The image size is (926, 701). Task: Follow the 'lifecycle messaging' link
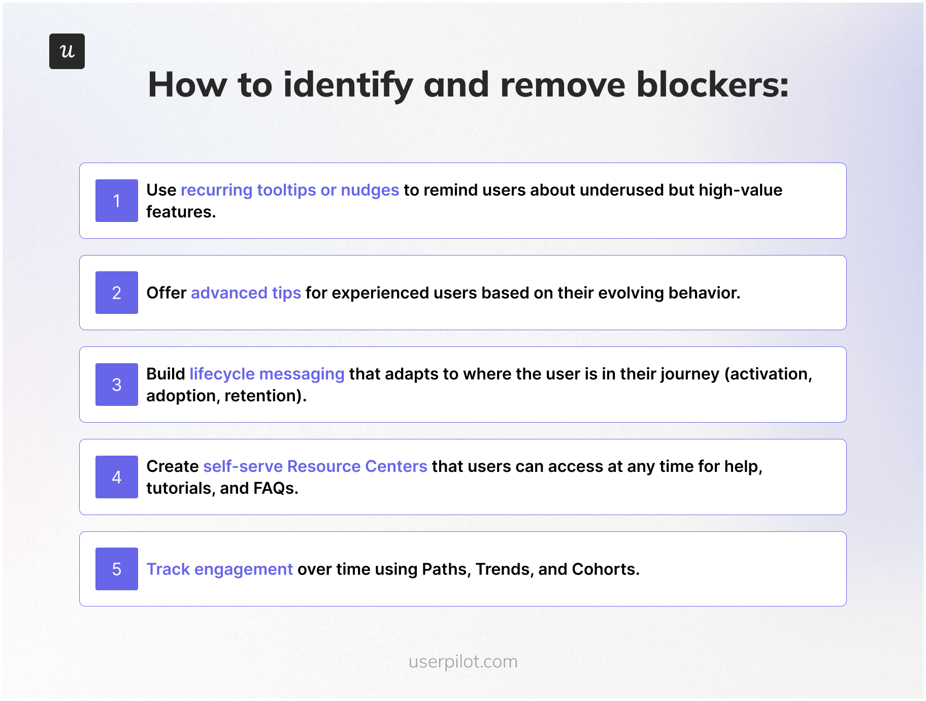tap(267, 374)
